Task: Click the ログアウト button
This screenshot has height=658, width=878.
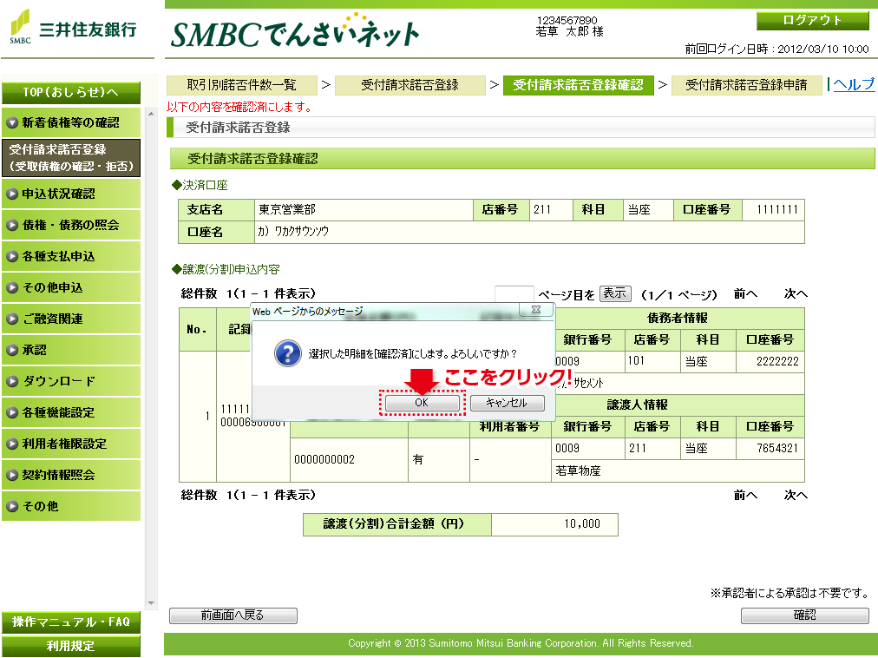Action: pos(812,21)
